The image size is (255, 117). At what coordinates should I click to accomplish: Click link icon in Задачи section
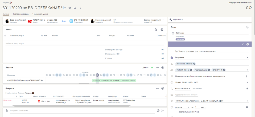click(x=157, y=68)
